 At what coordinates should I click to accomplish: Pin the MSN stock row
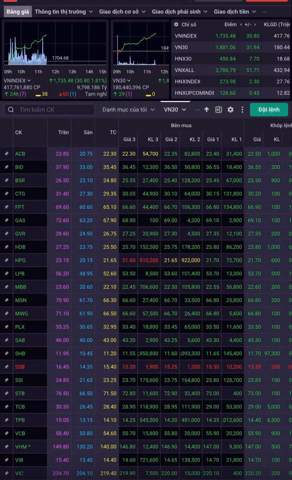(6, 300)
